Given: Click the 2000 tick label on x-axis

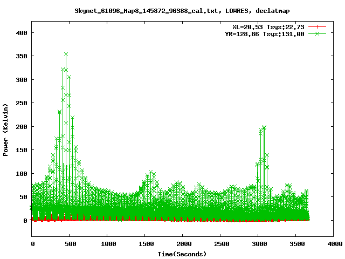Looking at the screenshot, I should coord(182,244).
